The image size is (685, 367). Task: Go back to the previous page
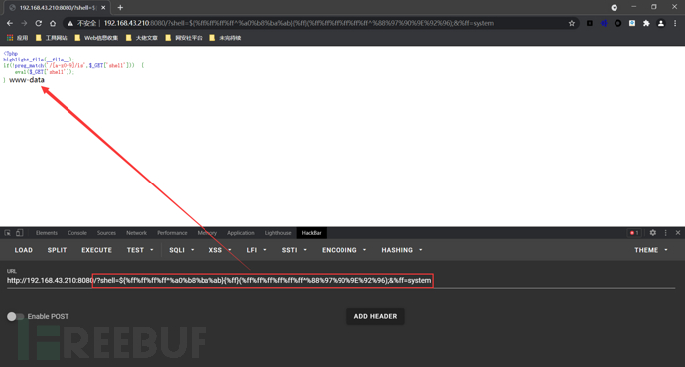pos(10,23)
